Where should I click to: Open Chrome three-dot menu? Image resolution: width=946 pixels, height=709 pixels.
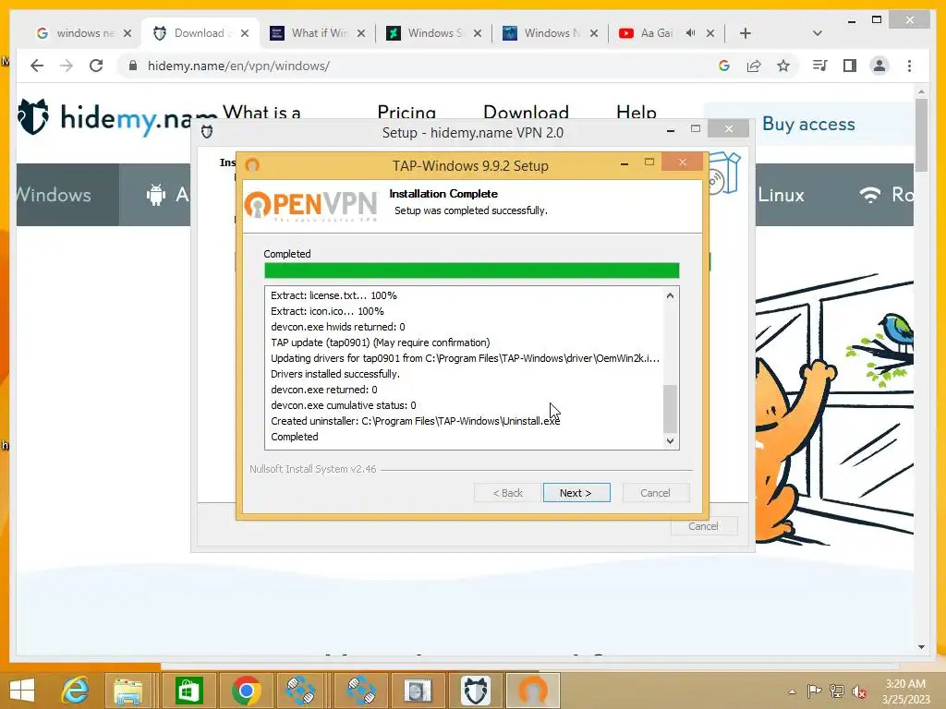(909, 66)
